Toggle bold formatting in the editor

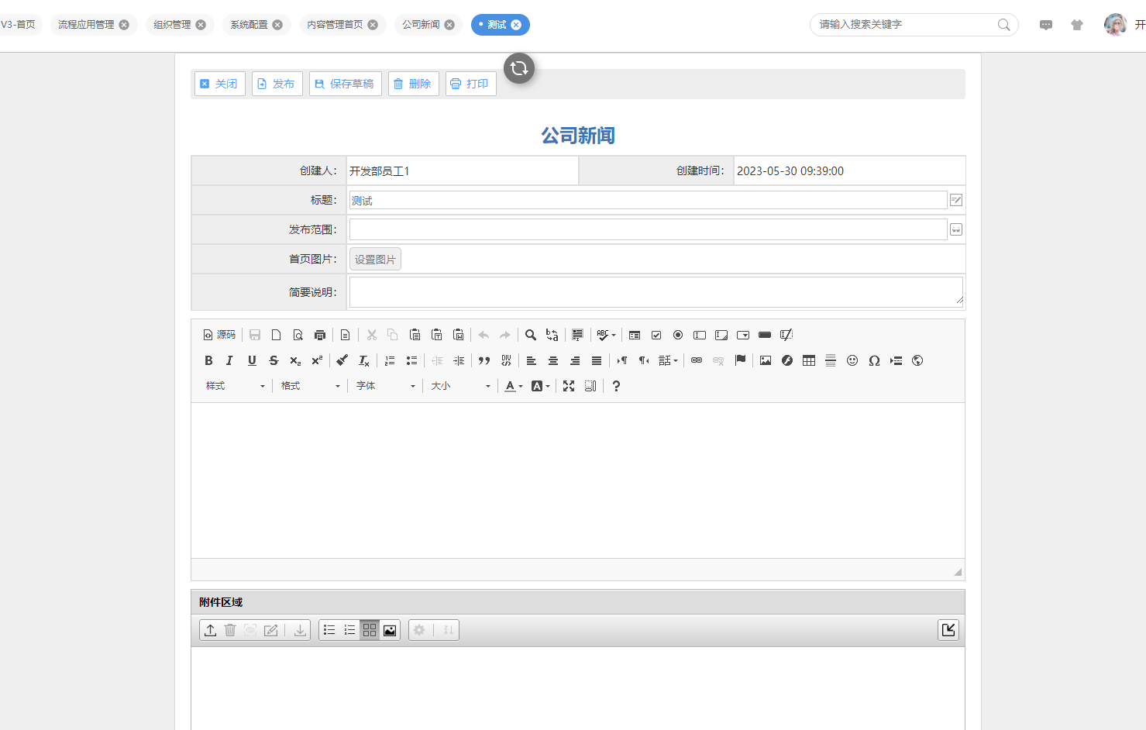(208, 360)
